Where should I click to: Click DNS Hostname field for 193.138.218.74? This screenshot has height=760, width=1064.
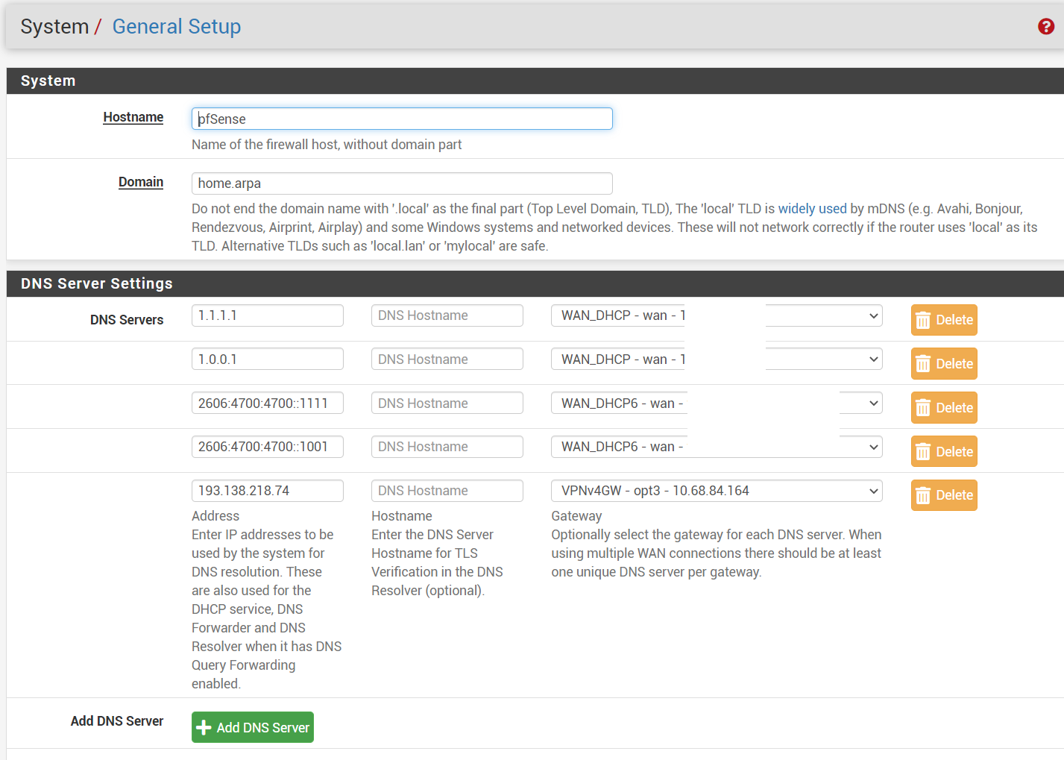pyautogui.click(x=447, y=491)
